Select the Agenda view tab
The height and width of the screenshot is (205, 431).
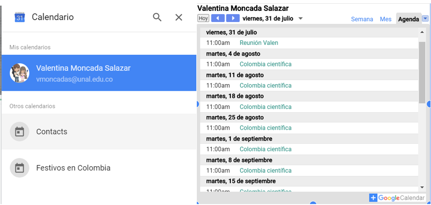(x=408, y=19)
